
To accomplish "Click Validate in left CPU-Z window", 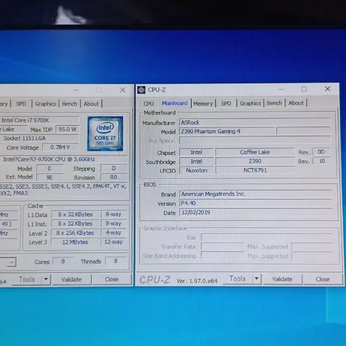I will coord(72,279).
